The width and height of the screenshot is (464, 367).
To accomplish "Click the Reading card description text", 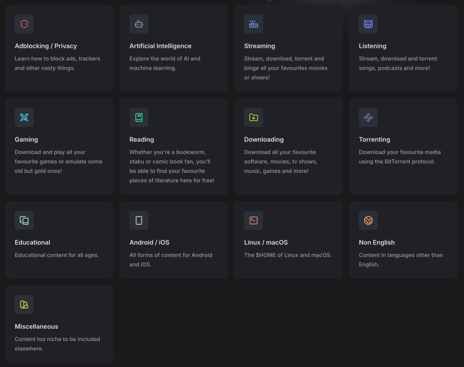I will [172, 166].
